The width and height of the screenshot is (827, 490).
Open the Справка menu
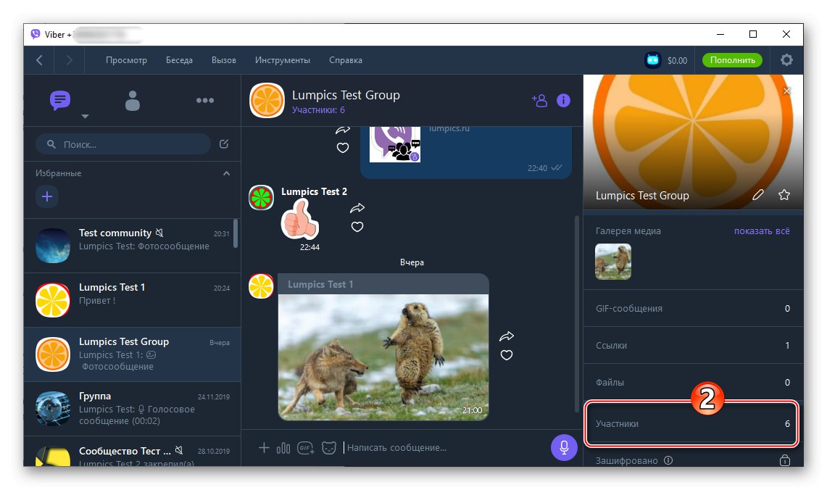click(x=346, y=60)
